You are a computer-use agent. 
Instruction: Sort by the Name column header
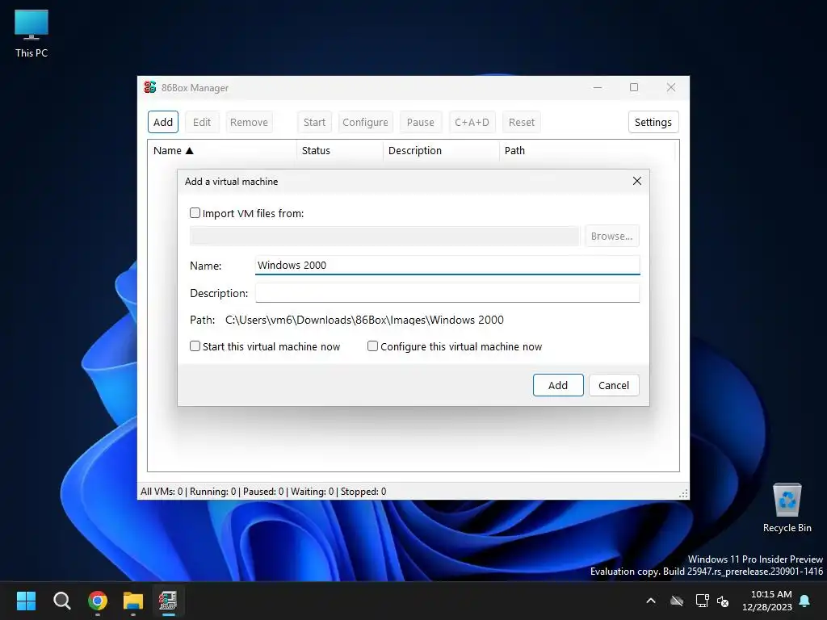point(222,150)
